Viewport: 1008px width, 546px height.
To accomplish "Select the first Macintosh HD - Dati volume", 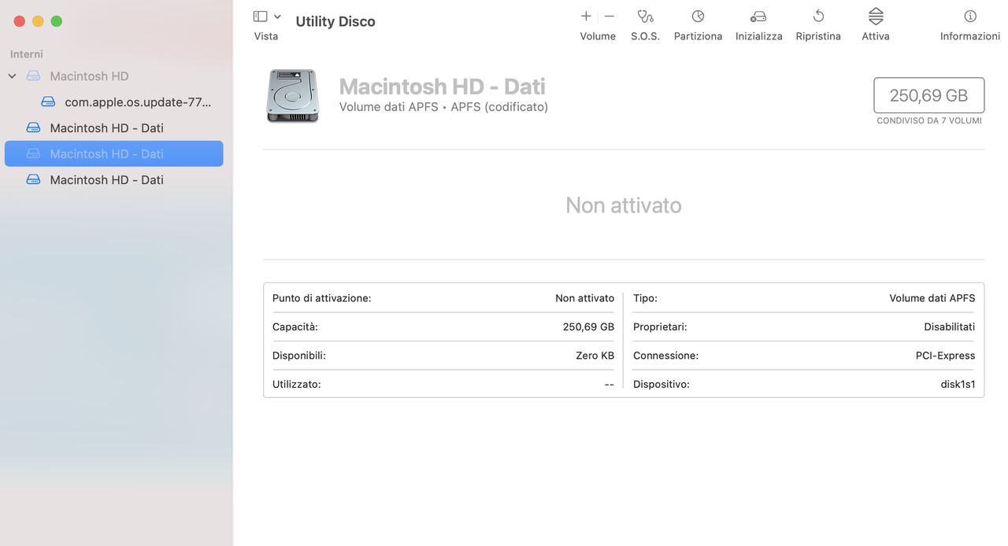I will point(114,127).
